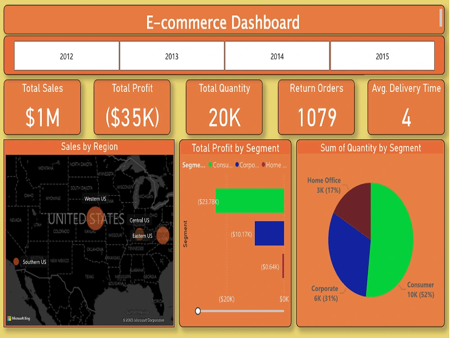Click the Total Sales card
This screenshot has width=451, height=338.
pos(42,107)
